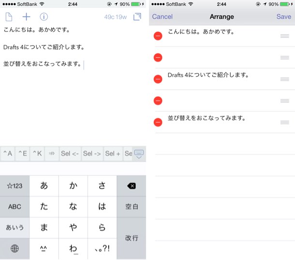The image size is (295, 260).
Task: Delete the こんにちは。あかめです。 row with minus
Action: tap(158, 36)
